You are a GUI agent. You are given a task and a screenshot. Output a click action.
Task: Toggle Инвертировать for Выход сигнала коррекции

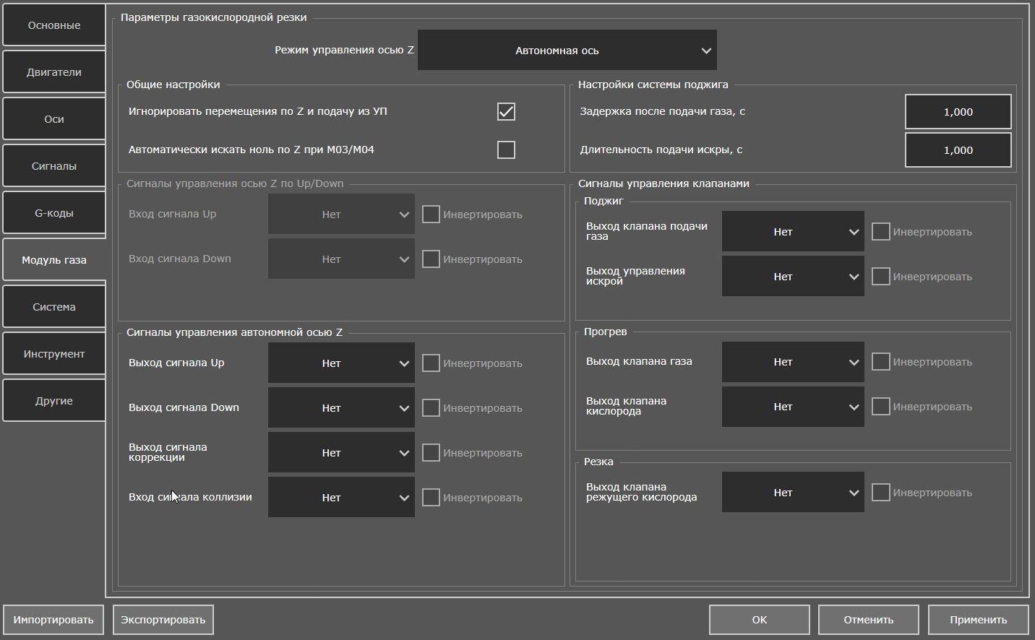(431, 452)
